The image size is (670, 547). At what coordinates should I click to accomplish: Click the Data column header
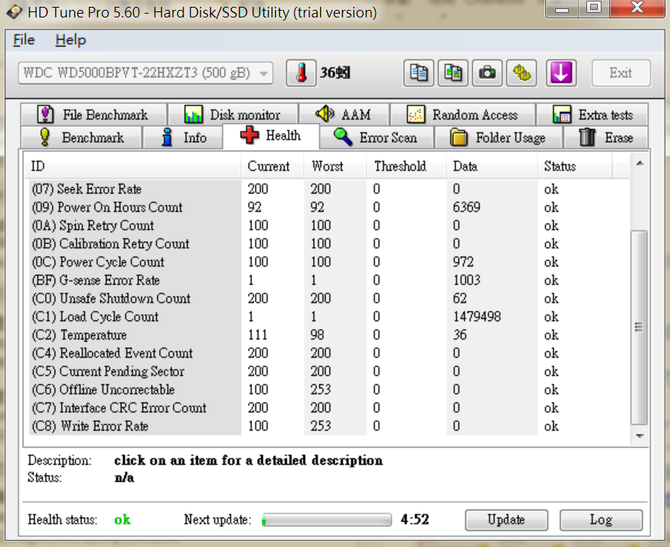click(492, 166)
